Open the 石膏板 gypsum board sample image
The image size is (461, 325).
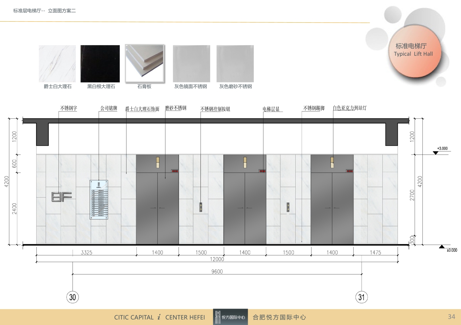145,64
